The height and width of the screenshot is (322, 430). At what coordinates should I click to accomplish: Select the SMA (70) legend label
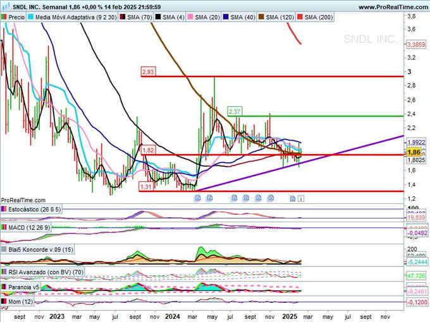pyautogui.click(x=140, y=17)
